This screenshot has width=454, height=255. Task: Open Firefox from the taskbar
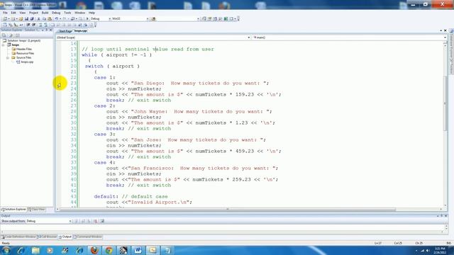(94, 250)
